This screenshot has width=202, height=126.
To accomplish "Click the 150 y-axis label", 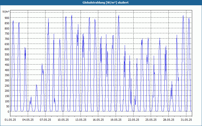I will 7,96.
